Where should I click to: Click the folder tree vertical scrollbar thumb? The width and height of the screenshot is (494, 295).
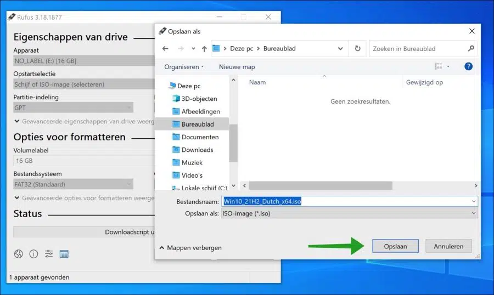coord(233,143)
